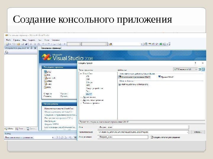The image size is (213, 159).
Task: Open Вид menu
Action: 24,40
